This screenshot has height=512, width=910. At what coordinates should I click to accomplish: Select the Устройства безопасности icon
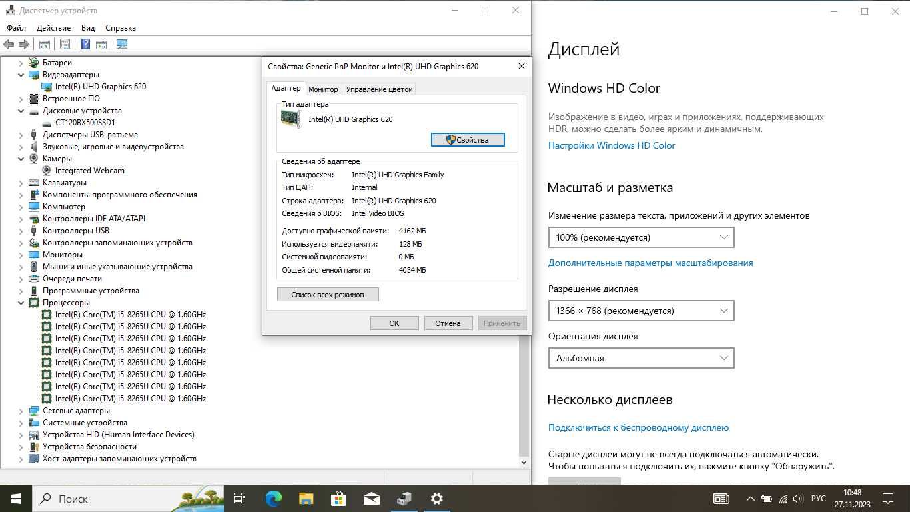pyautogui.click(x=34, y=447)
